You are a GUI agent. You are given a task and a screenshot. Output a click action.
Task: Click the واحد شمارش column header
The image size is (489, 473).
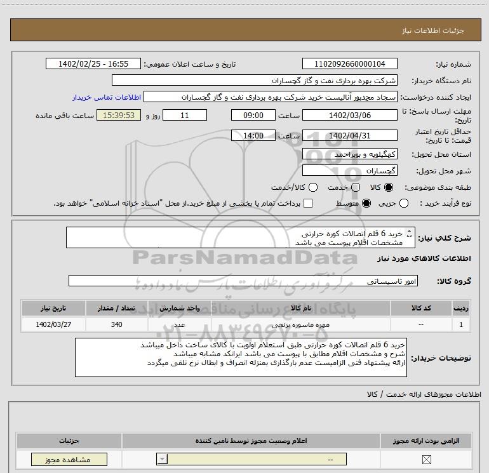click(x=180, y=308)
